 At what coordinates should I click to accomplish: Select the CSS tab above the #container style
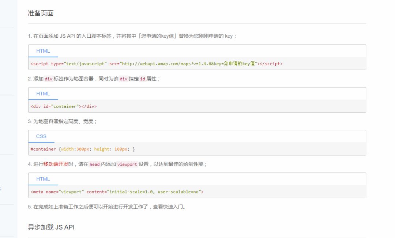(x=41, y=136)
